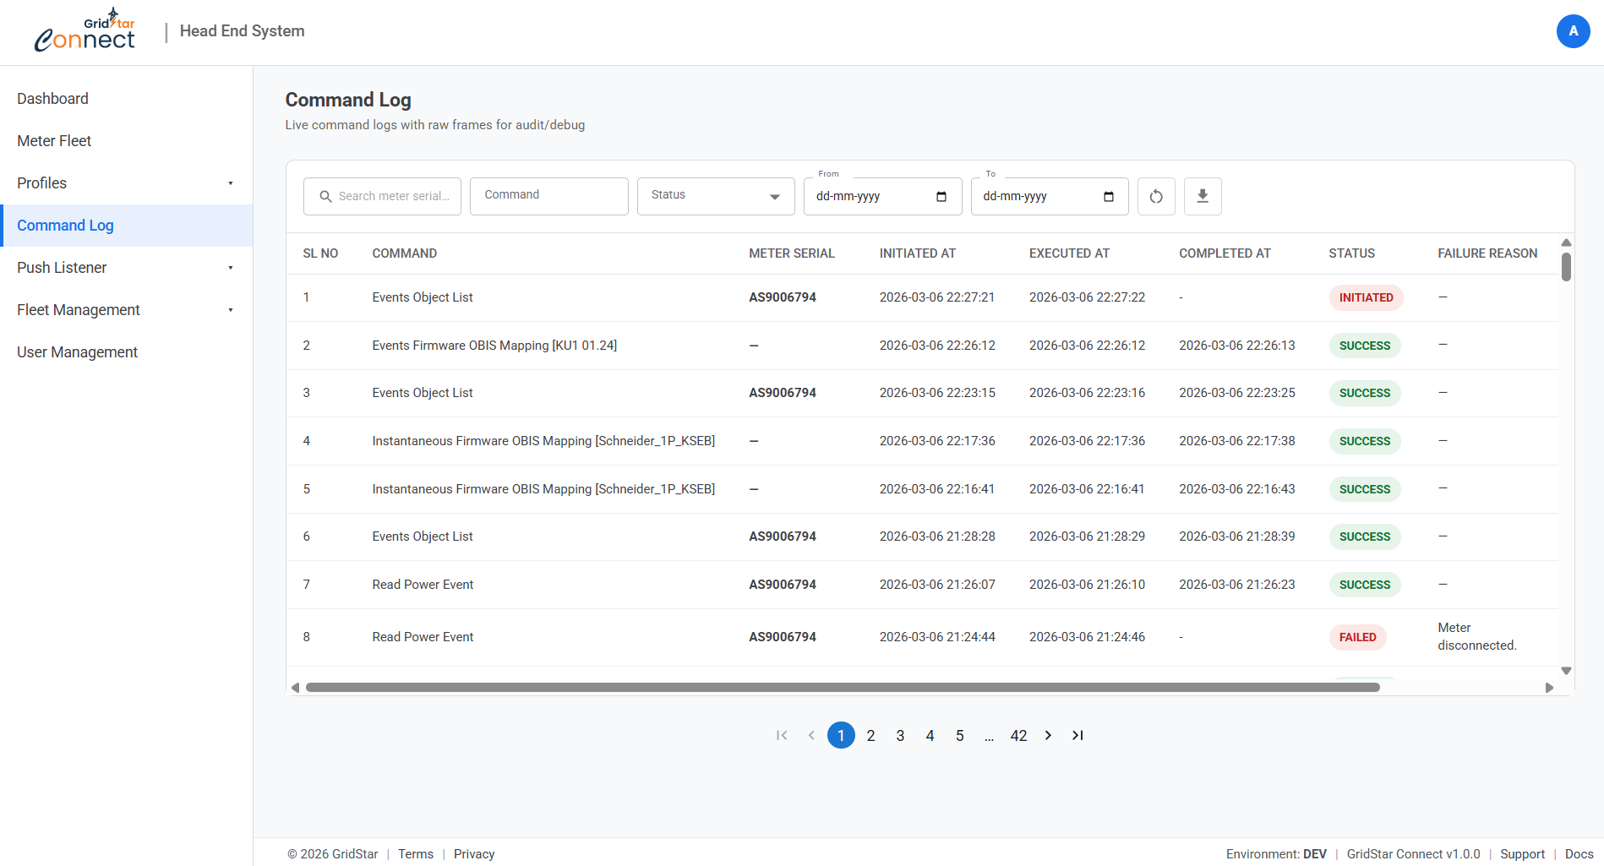Click the GridStar Connect logo
The image size is (1604, 866).
pyautogui.click(x=85, y=31)
